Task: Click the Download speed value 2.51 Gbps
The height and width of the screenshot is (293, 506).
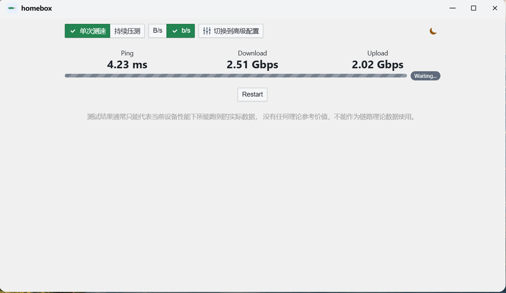Action: (x=252, y=65)
